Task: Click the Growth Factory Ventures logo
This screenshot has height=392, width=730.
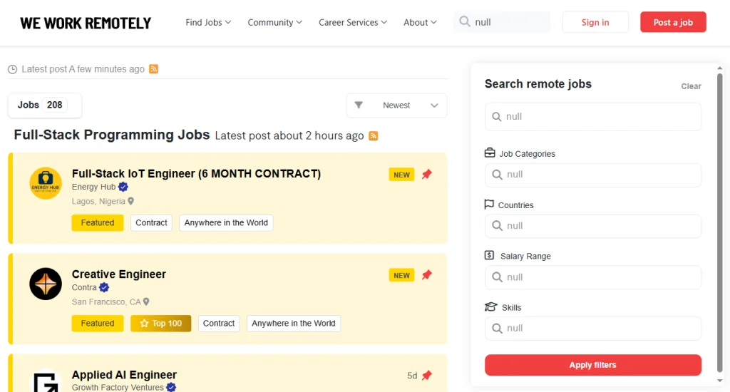Action: click(46, 382)
